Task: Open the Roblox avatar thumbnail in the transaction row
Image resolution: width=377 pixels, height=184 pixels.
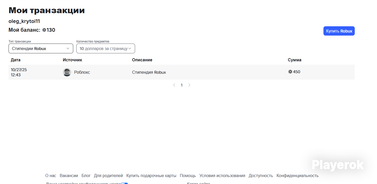Action: pos(67,72)
